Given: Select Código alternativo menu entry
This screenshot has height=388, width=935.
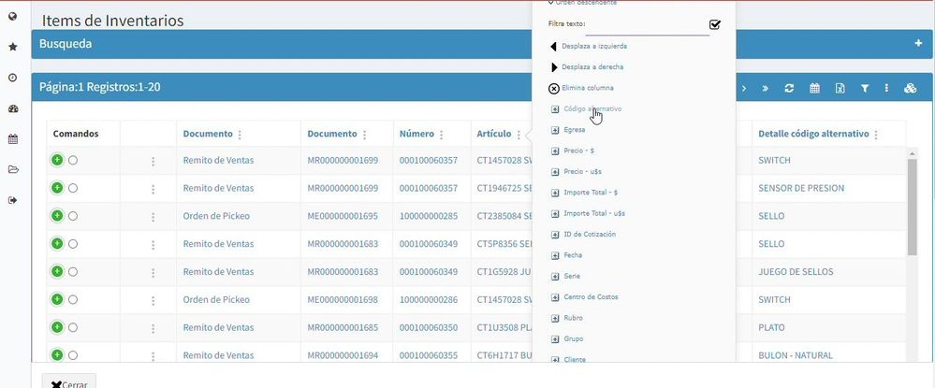Looking at the screenshot, I should pyautogui.click(x=586, y=109).
